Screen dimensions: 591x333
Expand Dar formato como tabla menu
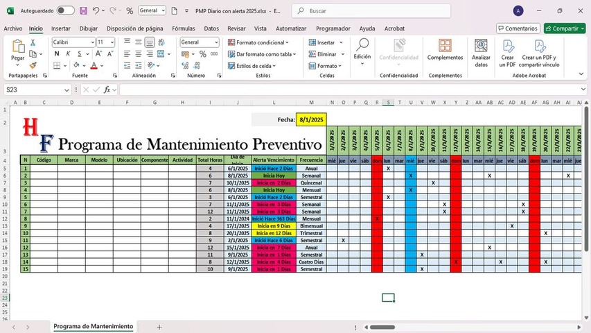point(262,54)
